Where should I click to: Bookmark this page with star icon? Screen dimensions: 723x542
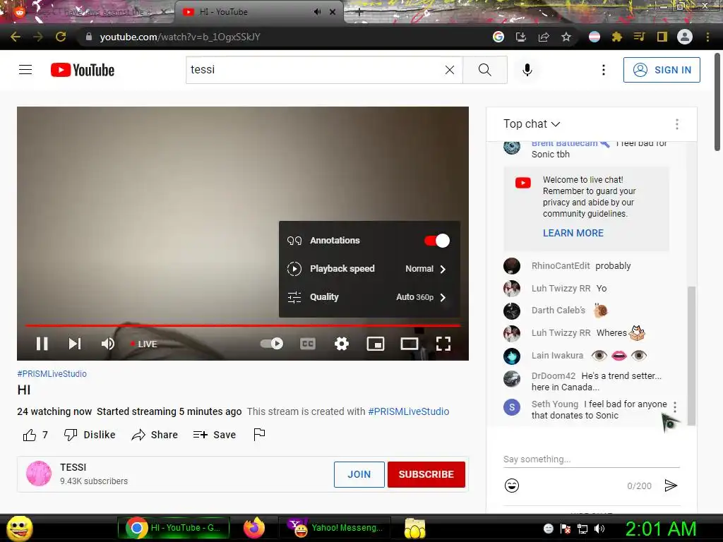566,37
